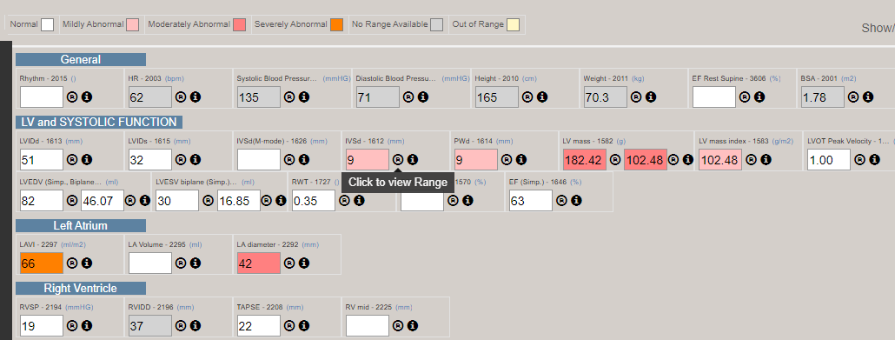
Task: Click the LVOT Peak Velocity input 1.00
Action: click(829, 160)
